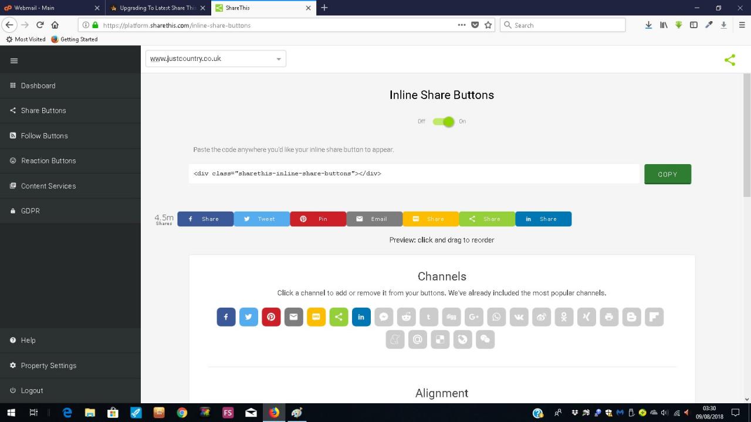Screen dimensions: 751x422
Task: Add the WeChat channel
Action: click(x=485, y=339)
